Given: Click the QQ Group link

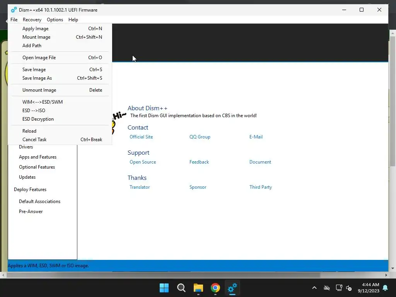Looking at the screenshot, I should [200, 137].
